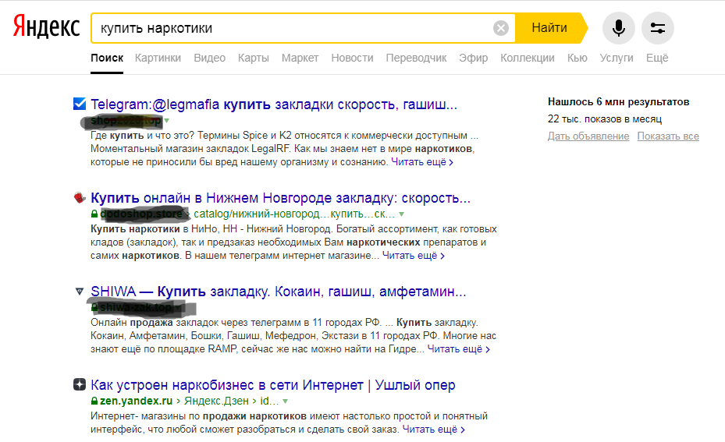Switch to the Картинки tab

click(x=158, y=58)
